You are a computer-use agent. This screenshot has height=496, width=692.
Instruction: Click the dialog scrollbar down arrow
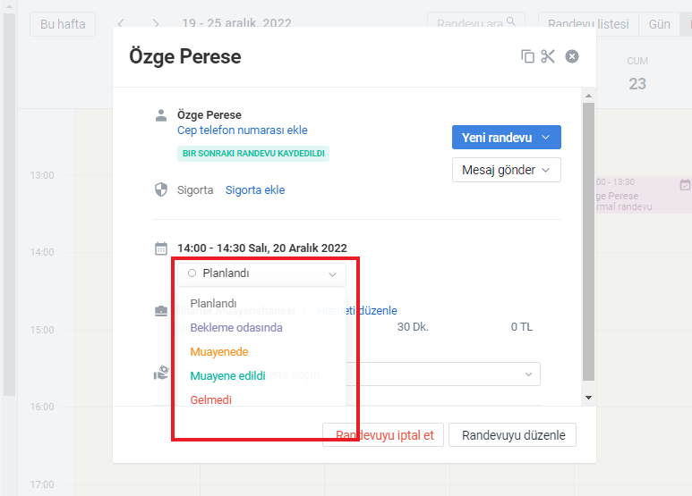tap(588, 398)
